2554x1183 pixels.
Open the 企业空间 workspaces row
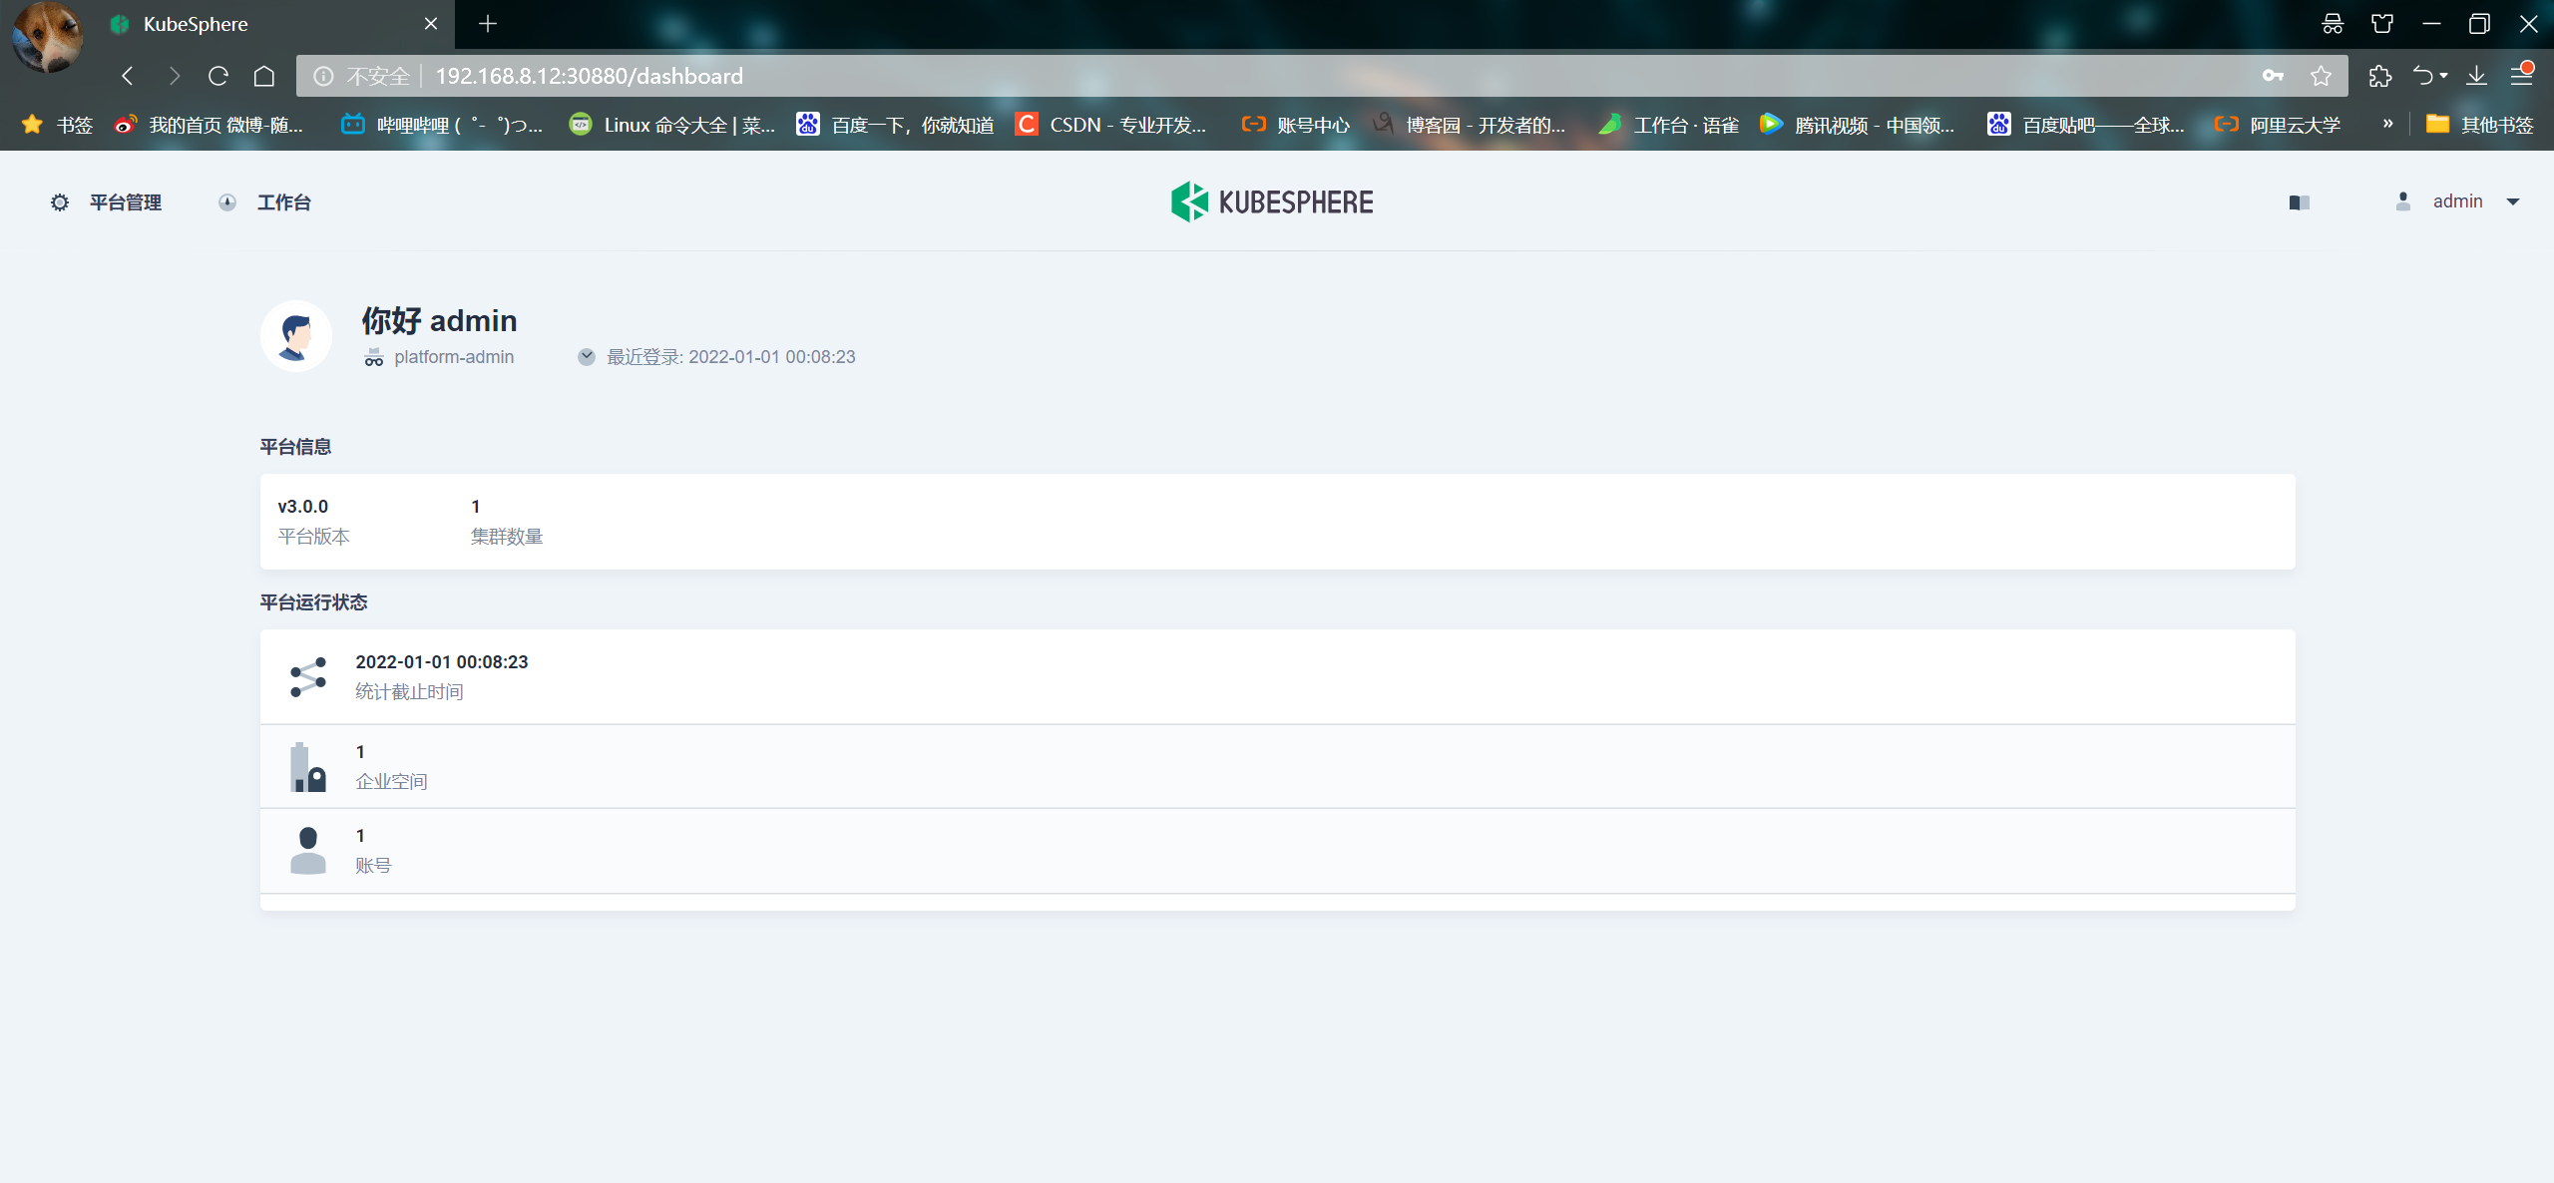[1277, 767]
